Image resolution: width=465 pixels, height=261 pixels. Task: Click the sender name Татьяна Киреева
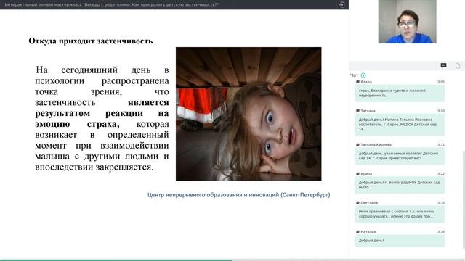376,145
